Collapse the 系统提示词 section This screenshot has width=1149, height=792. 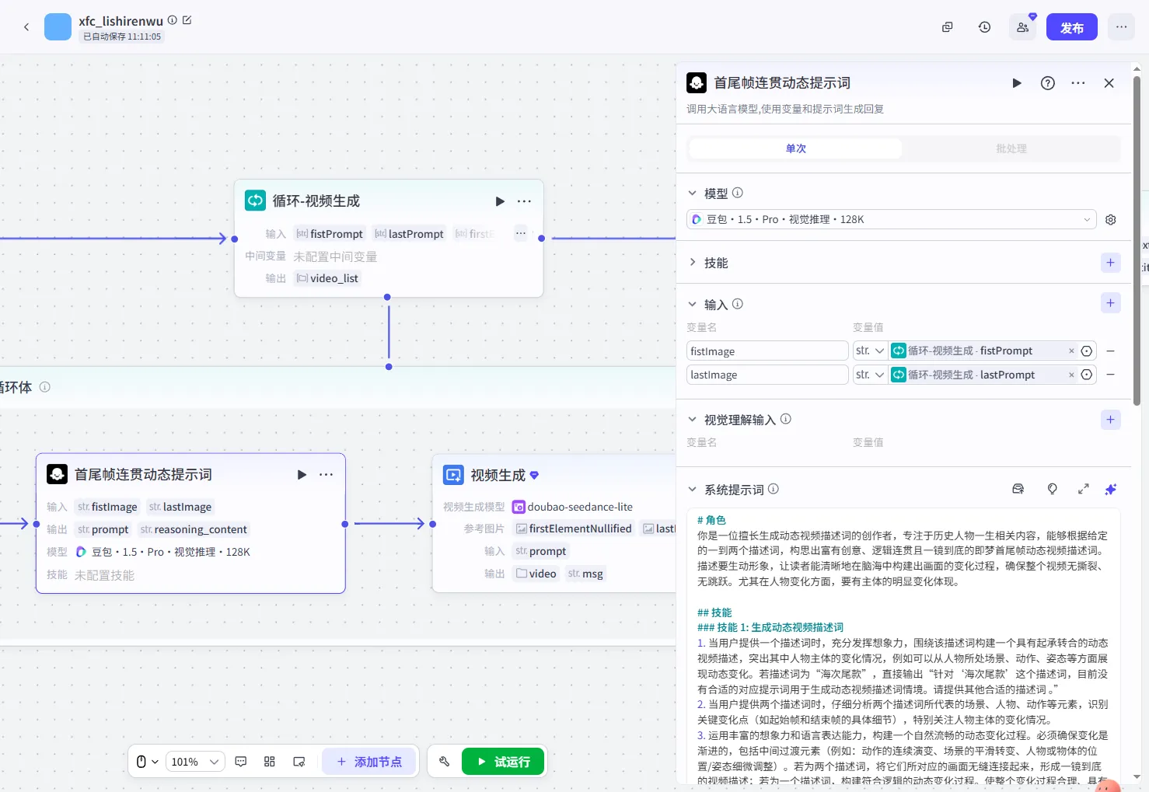pyautogui.click(x=693, y=490)
